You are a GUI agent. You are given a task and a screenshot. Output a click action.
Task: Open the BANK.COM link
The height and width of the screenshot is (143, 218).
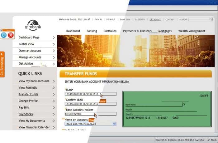coord(125,19)
